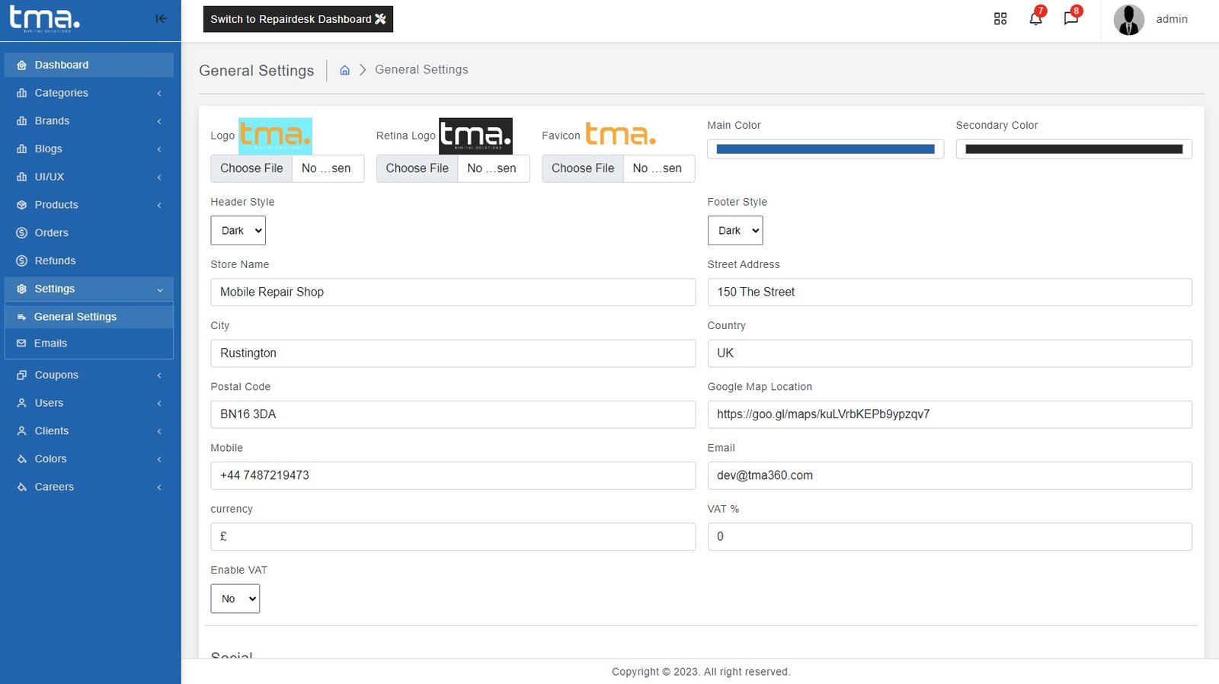Go to Dashboard in sidebar

tap(61, 66)
